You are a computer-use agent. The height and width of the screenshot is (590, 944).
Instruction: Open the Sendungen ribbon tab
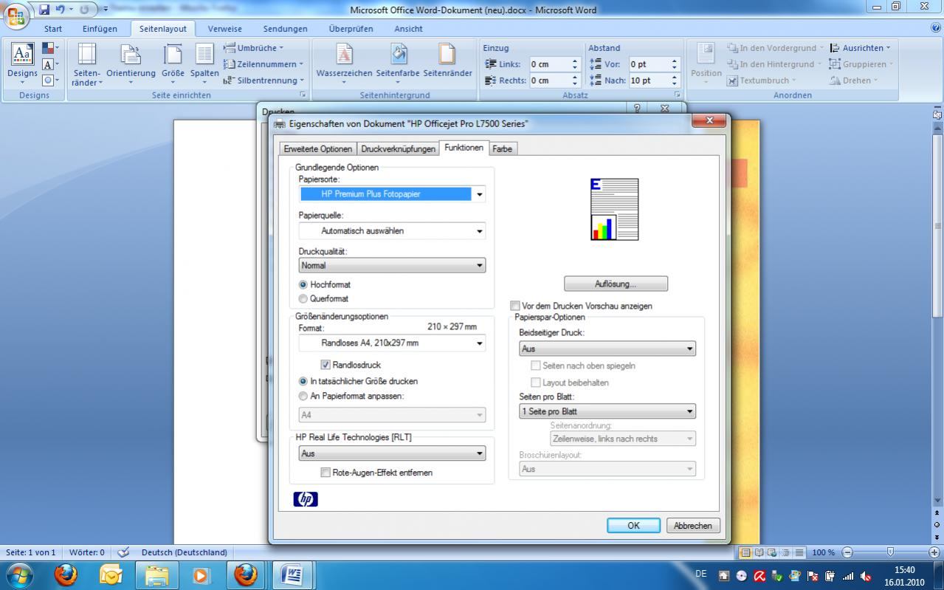285,29
